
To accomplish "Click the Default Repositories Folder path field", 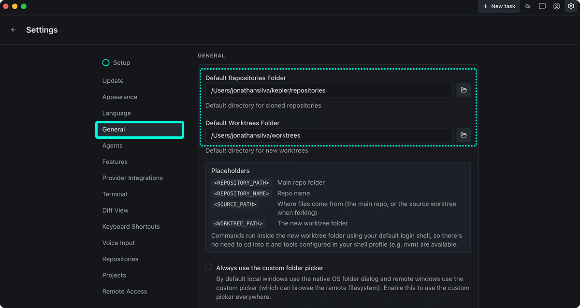I will pyautogui.click(x=329, y=90).
